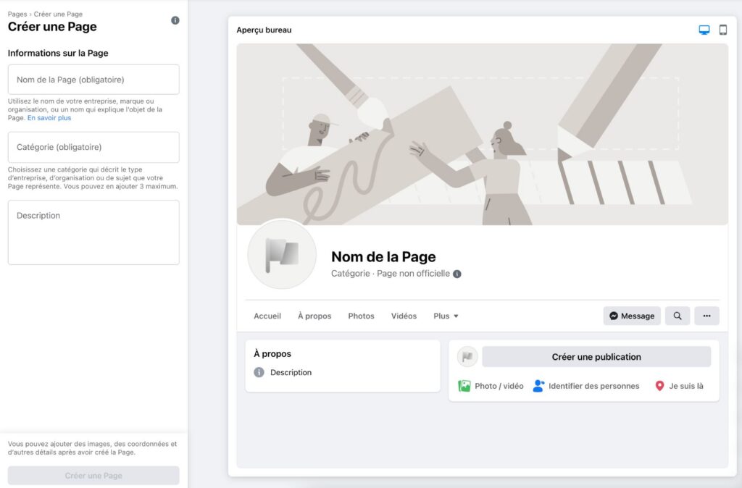Switch preview to mobile view

[722, 30]
